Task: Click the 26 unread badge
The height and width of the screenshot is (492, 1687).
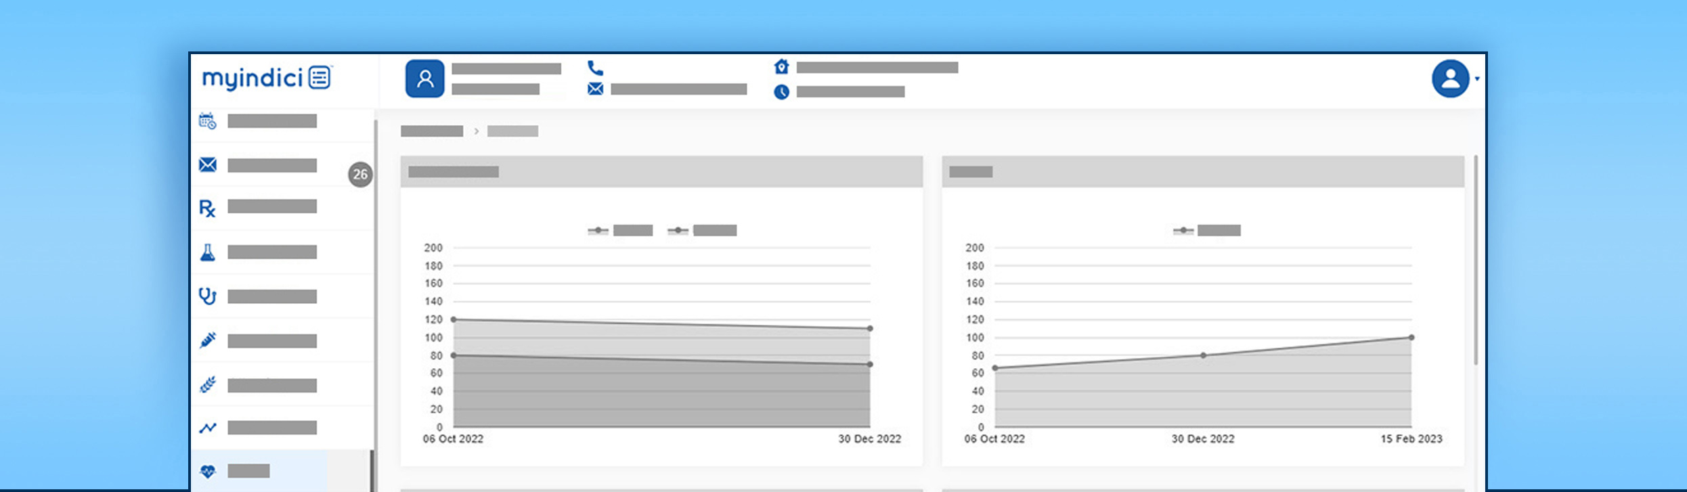Action: click(x=360, y=175)
